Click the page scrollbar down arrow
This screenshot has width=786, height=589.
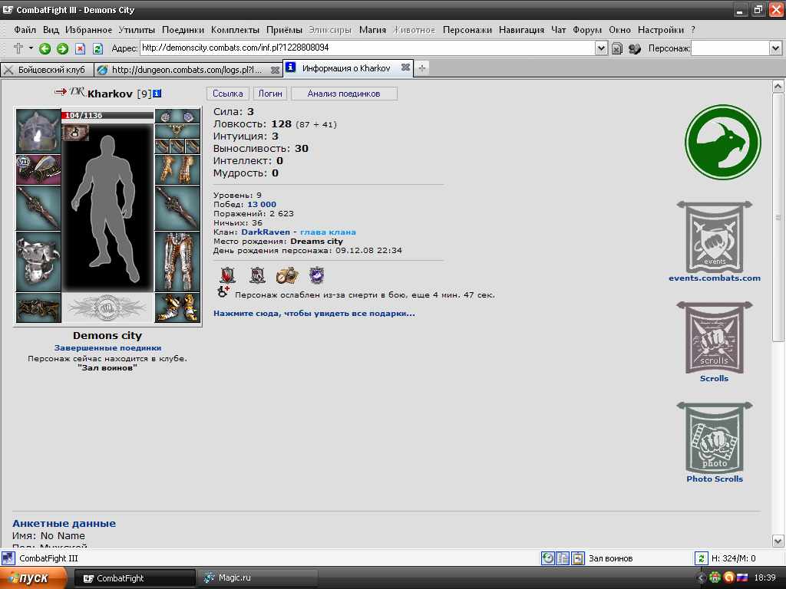point(778,541)
